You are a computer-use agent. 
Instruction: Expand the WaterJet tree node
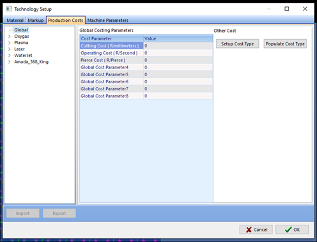10,56
